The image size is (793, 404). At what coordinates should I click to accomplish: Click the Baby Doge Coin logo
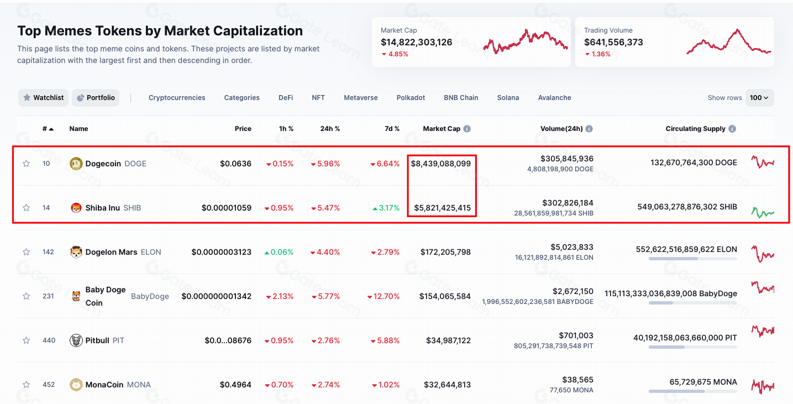point(76,296)
